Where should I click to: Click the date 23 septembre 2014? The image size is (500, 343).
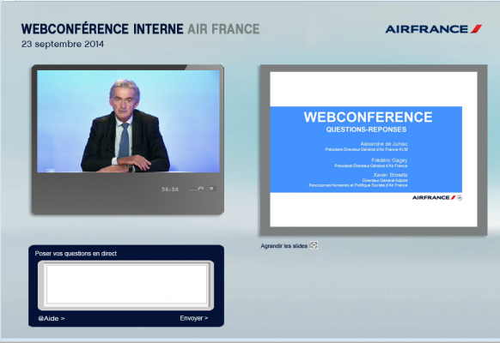pyautogui.click(x=63, y=44)
